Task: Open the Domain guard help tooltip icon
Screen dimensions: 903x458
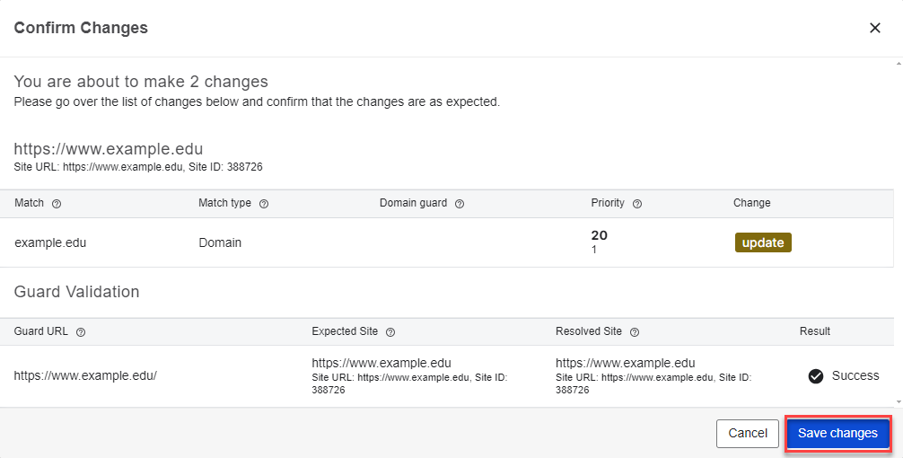Action: click(460, 204)
